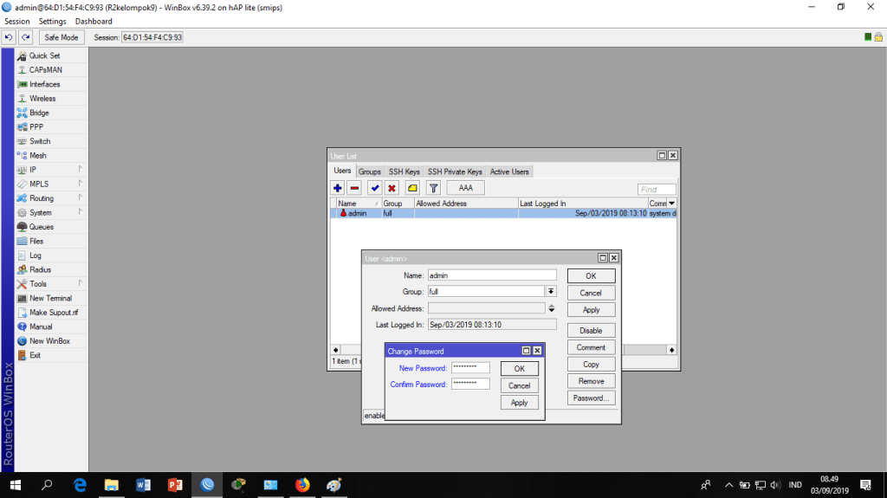The height and width of the screenshot is (498, 887).
Task: Toggle the Safe Mode button
Action: (62, 37)
